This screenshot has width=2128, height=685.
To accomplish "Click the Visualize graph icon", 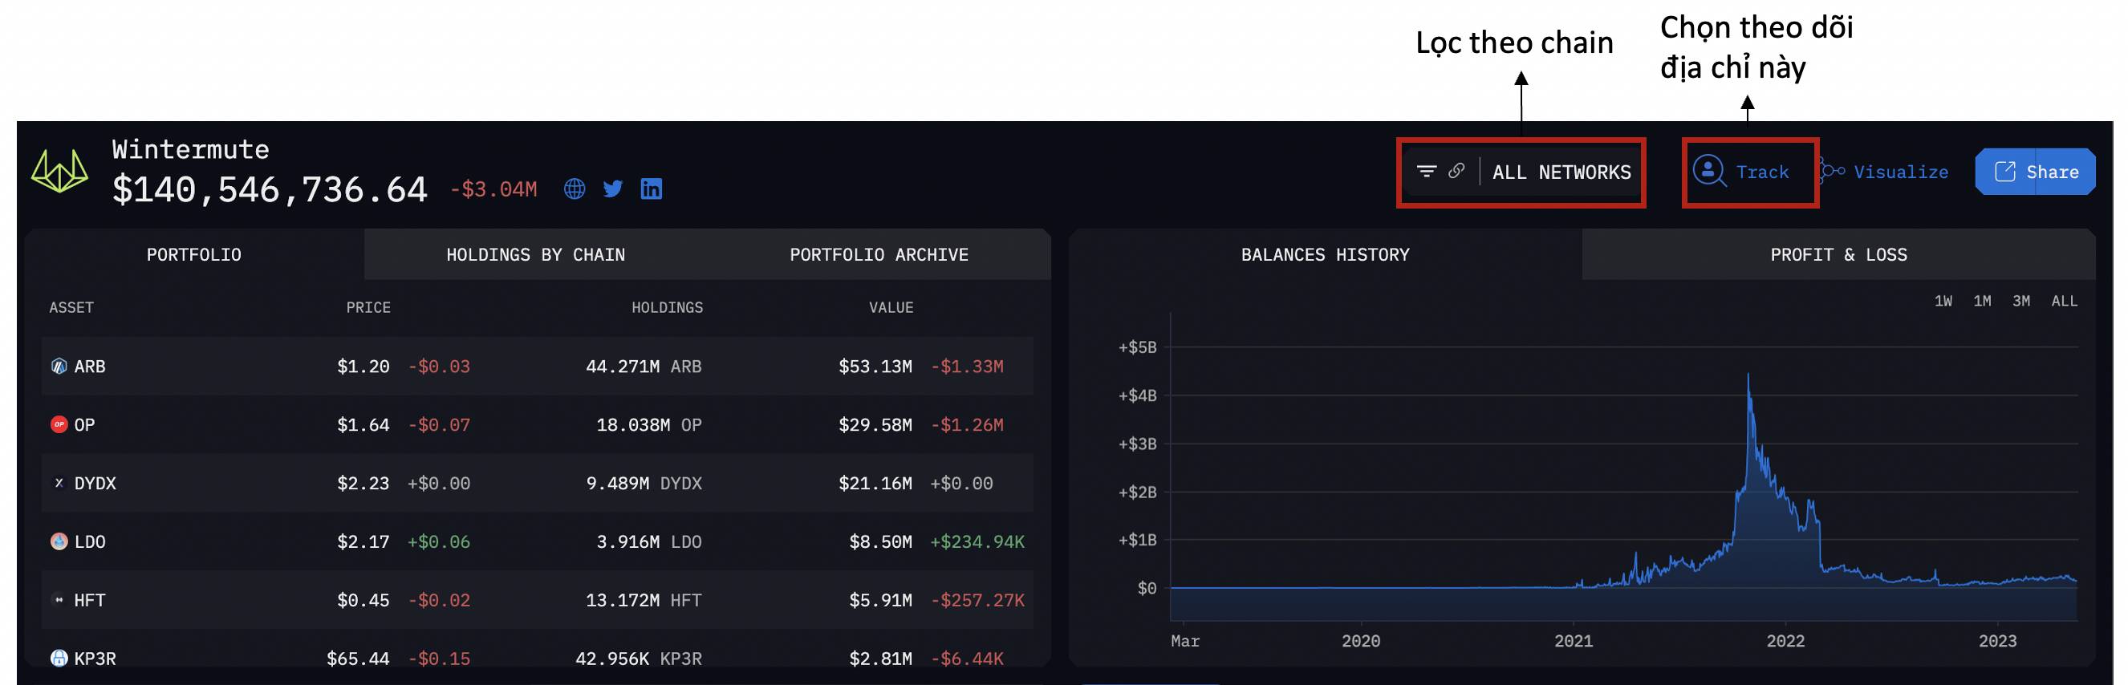I will tap(1832, 171).
